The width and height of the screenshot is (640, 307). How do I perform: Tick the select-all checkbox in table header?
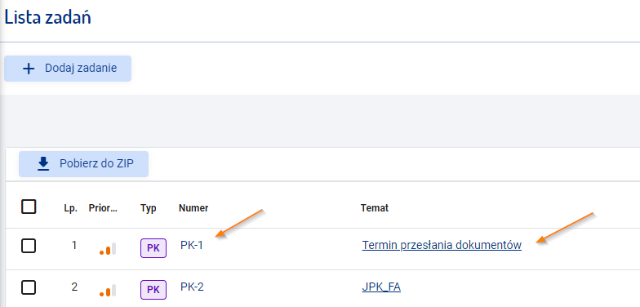click(29, 207)
